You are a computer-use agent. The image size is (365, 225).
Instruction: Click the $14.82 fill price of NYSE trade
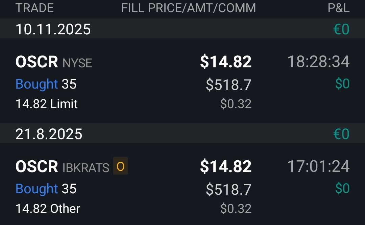click(226, 62)
